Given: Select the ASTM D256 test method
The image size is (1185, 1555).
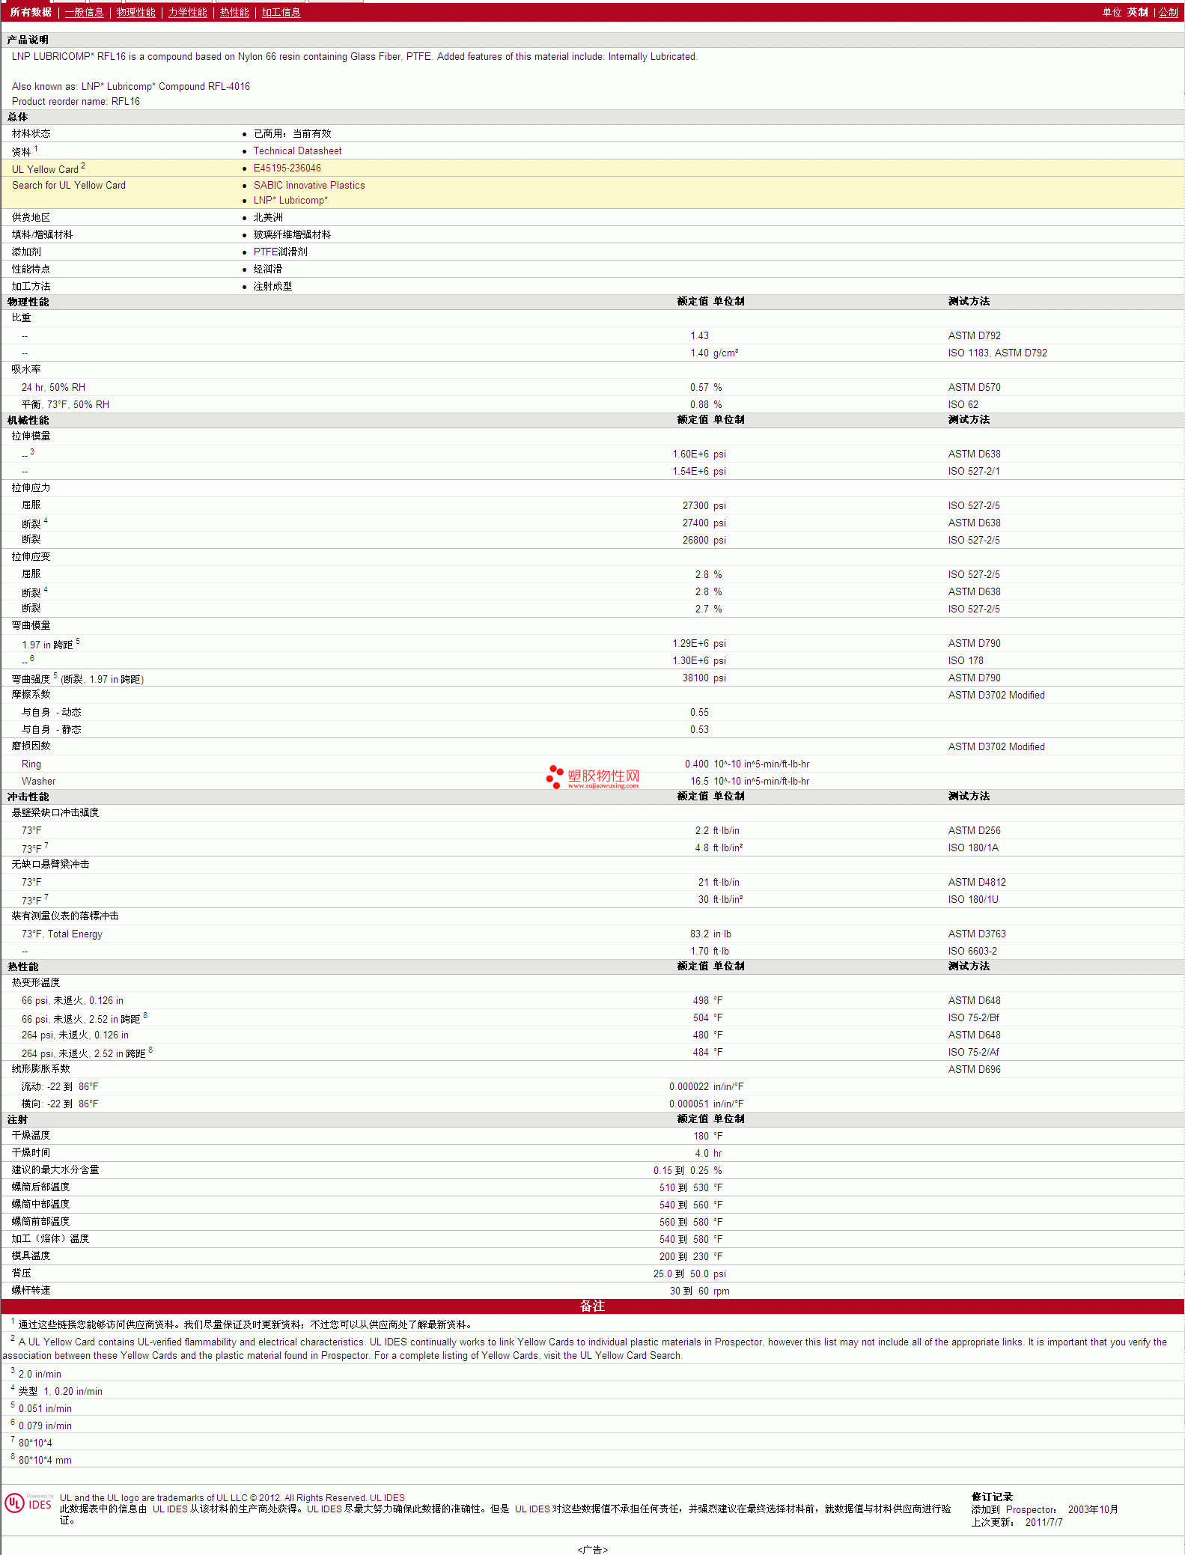Looking at the screenshot, I should point(974,831).
